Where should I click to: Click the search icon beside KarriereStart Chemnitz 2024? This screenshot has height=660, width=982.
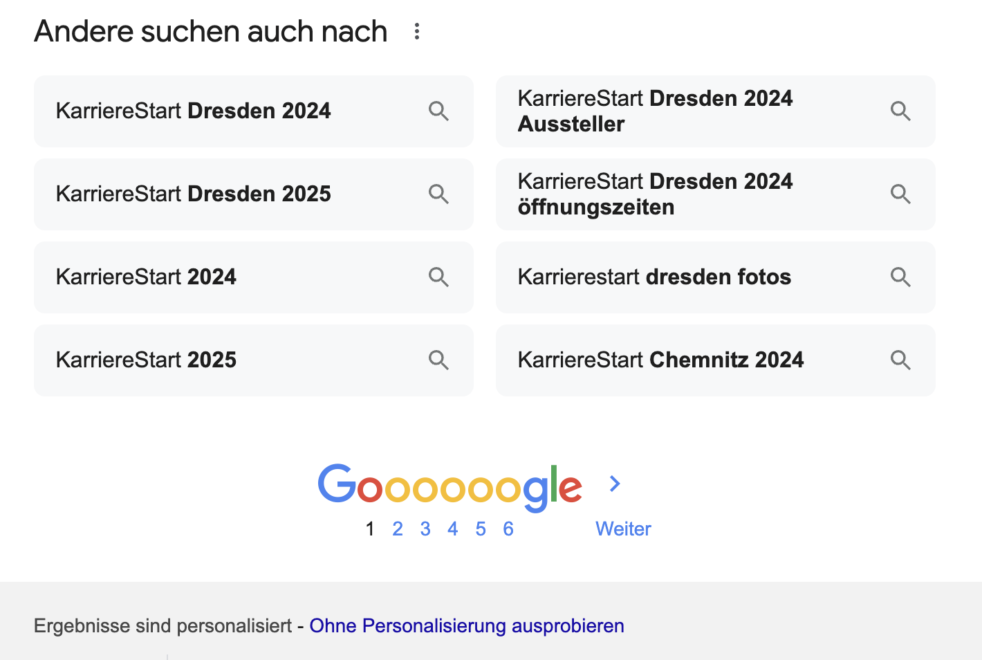[x=900, y=360]
